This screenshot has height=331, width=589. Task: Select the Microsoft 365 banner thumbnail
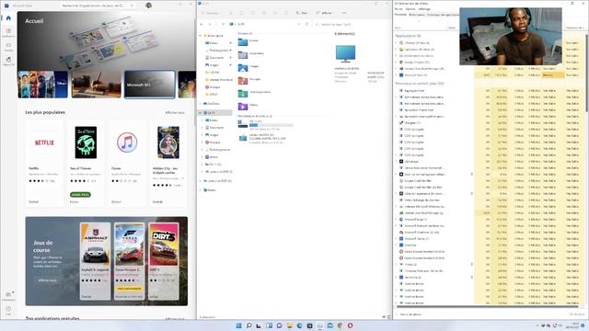pyautogui.click(x=150, y=85)
